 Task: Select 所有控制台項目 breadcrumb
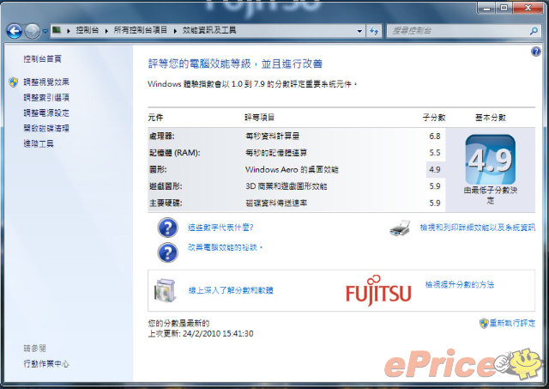tap(140, 30)
